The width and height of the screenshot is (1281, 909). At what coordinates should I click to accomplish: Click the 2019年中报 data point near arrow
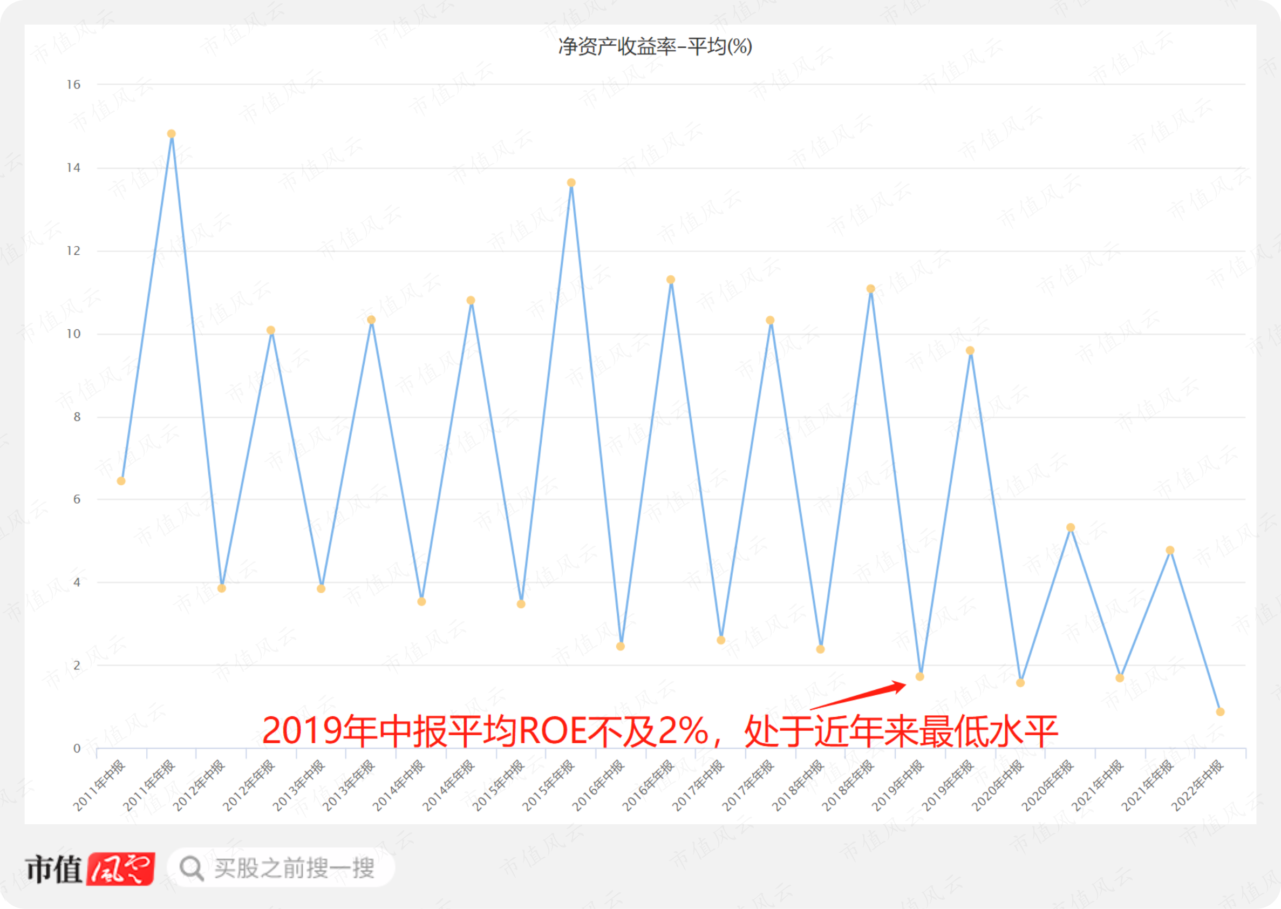coord(919,677)
